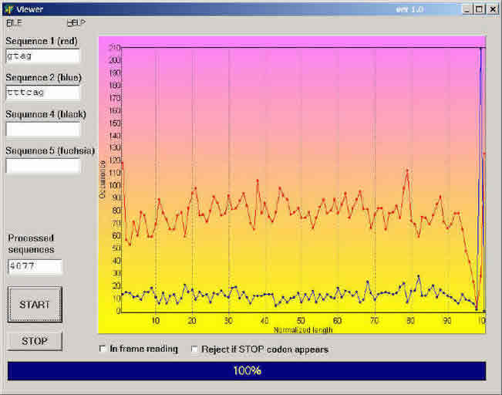
Task: Close the Viewer window
Action: point(492,9)
